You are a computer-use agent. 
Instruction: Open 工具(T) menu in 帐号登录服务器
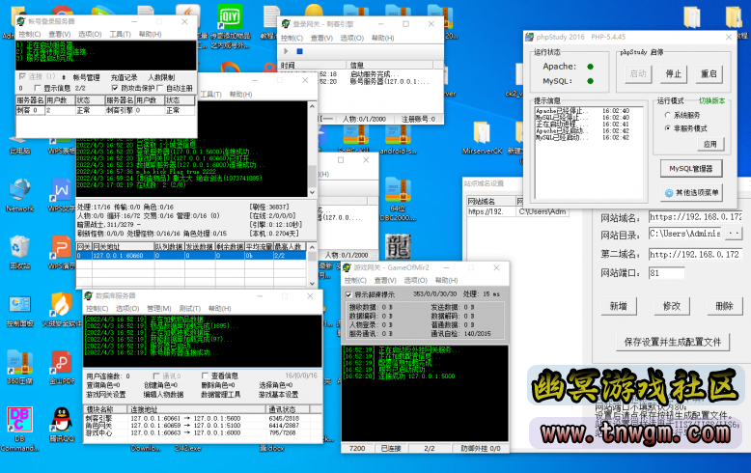(x=120, y=34)
